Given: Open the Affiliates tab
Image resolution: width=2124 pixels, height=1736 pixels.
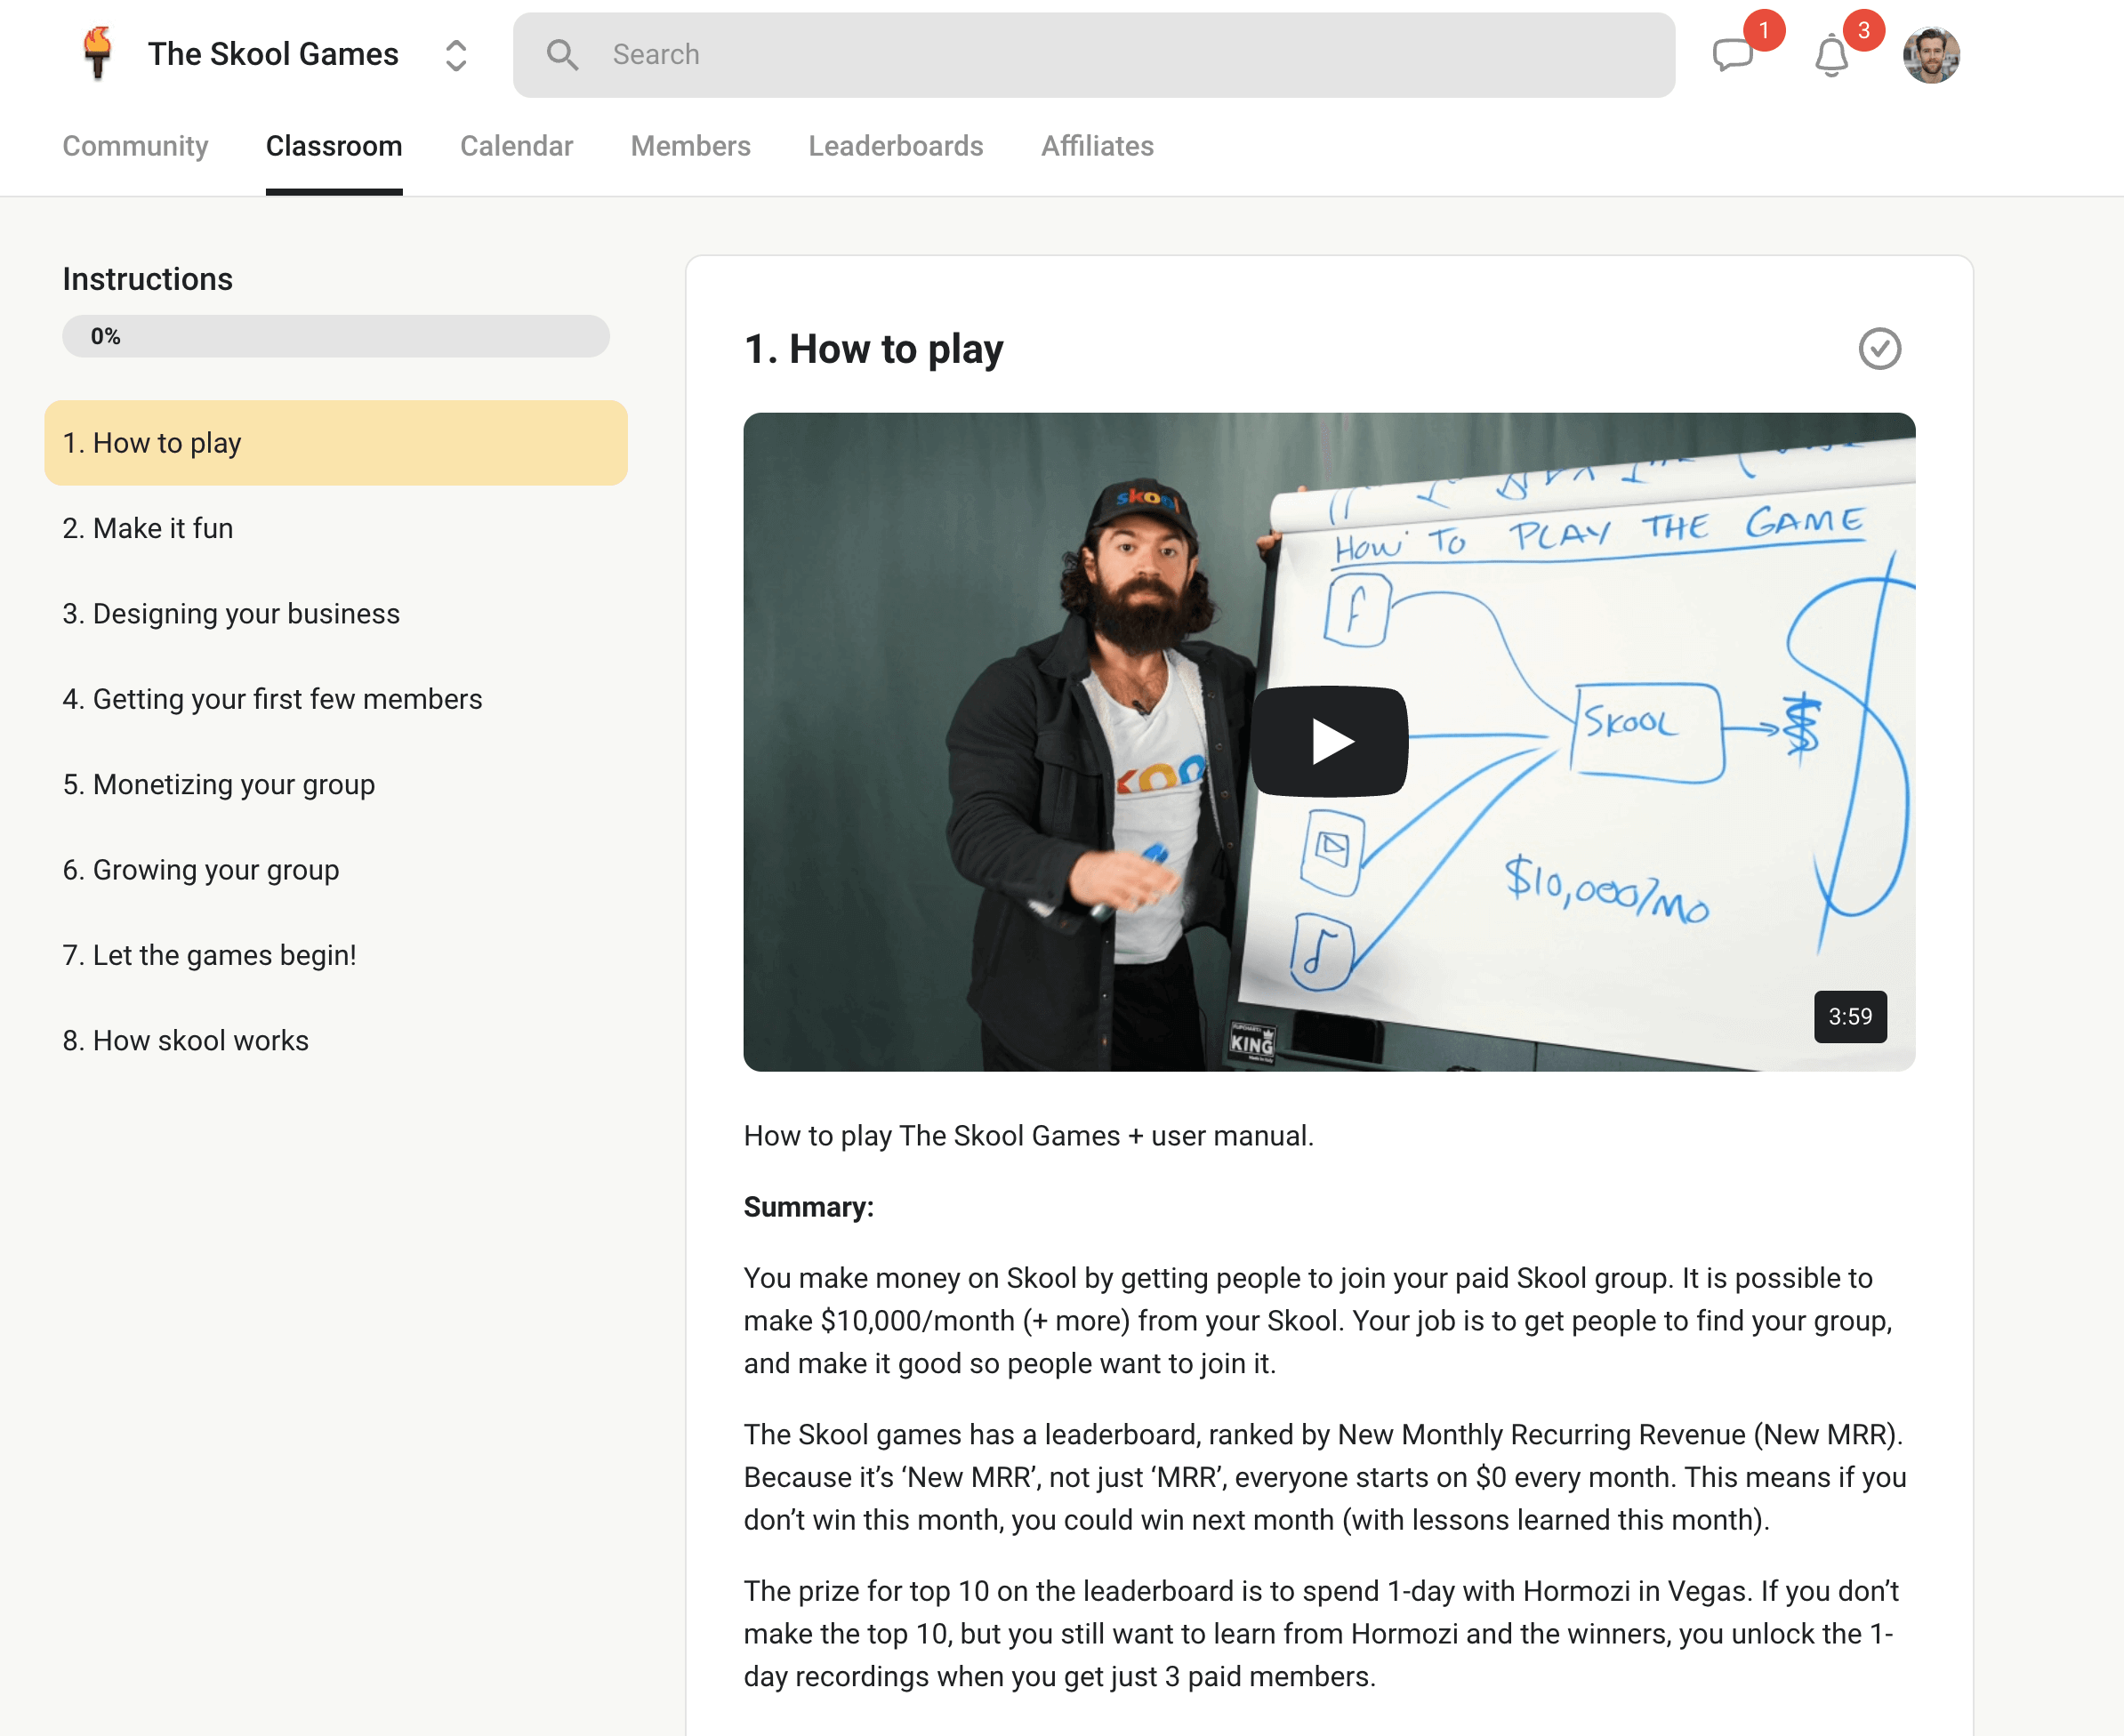Looking at the screenshot, I should (x=1097, y=146).
